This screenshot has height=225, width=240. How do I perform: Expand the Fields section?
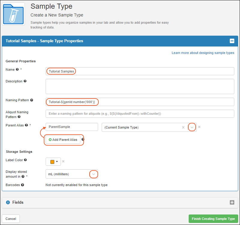point(232,202)
